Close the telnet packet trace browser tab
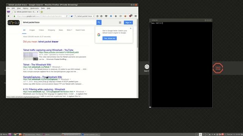This screenshot has height=136, width=243. (38, 12)
